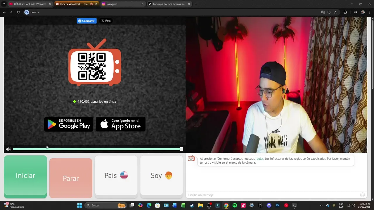
Task: Open the browser extensions puzzle icon
Action: 345,12
